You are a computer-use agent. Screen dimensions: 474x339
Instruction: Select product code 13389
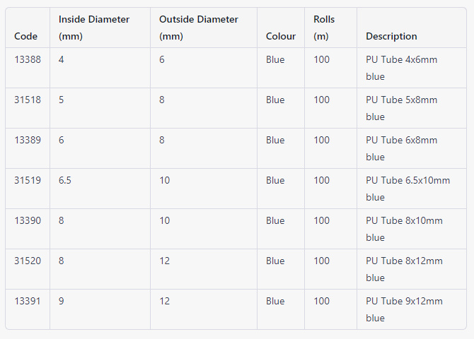pyautogui.click(x=28, y=140)
